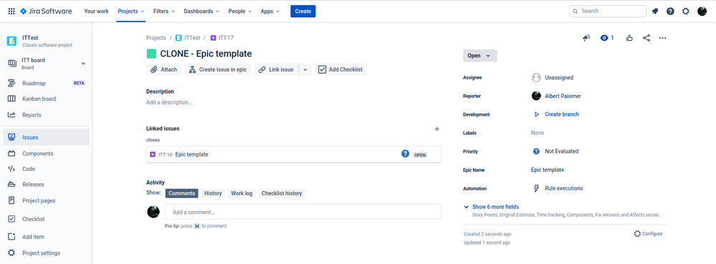Viewport: 716px width, 264px height.
Task: Open the Dashboards dropdown menu
Action: click(x=201, y=11)
